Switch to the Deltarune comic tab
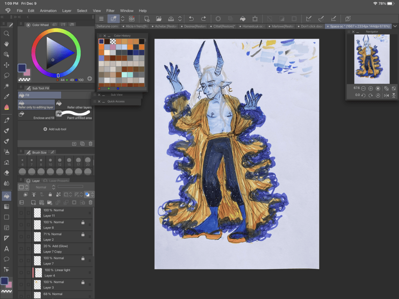399x299 pixels. point(107,26)
